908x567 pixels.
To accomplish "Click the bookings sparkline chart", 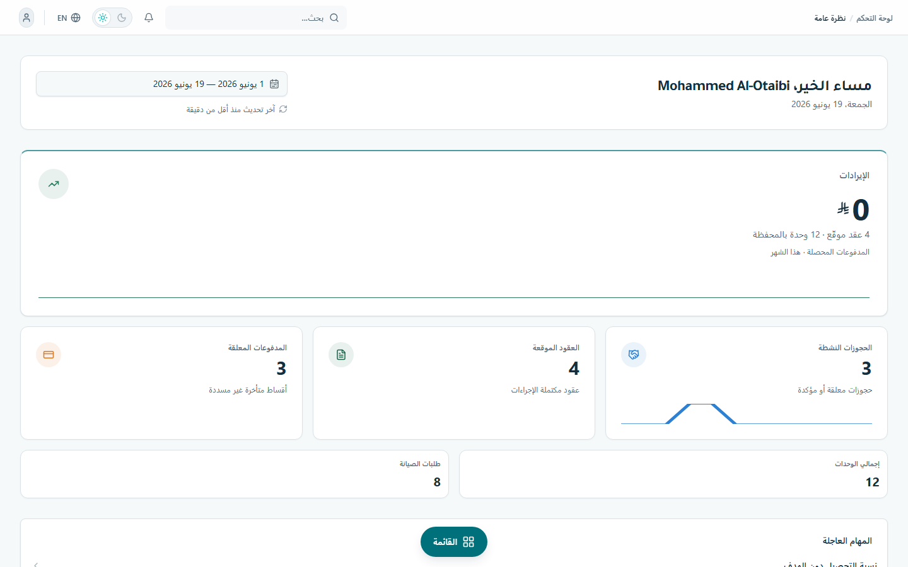I will pos(747,413).
